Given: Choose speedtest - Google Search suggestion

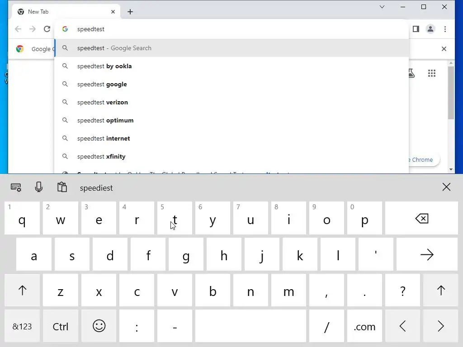Looking at the screenshot, I should point(231,48).
